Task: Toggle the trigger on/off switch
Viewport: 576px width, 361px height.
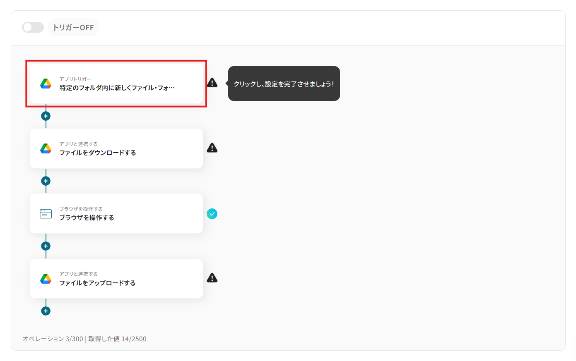Action: pos(33,27)
